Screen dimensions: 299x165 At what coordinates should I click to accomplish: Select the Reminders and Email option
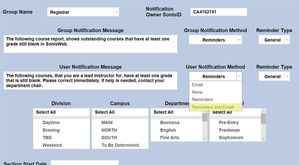tap(215, 107)
